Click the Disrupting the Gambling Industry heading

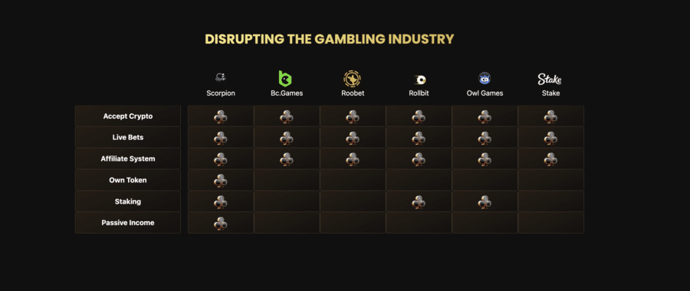(x=329, y=39)
